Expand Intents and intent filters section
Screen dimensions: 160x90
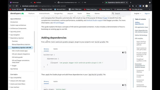tap(9, 84)
